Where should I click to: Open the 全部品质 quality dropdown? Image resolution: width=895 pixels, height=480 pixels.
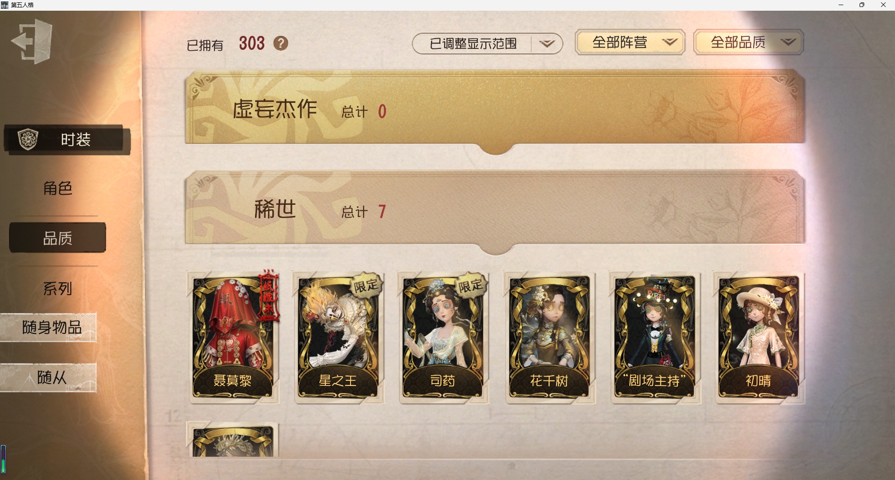[x=749, y=42]
